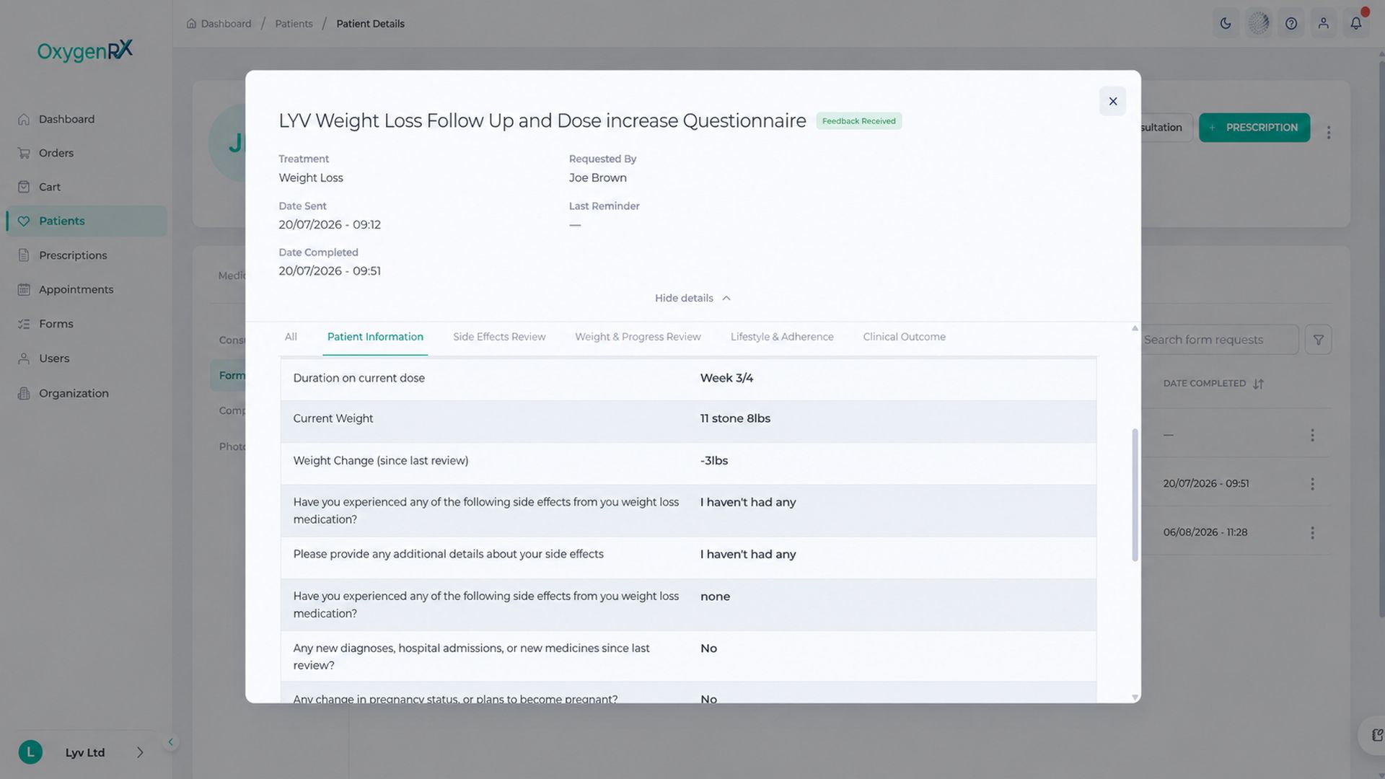Toggle dark mode moon icon
Screen dimensions: 1385x779
pos(1226,23)
